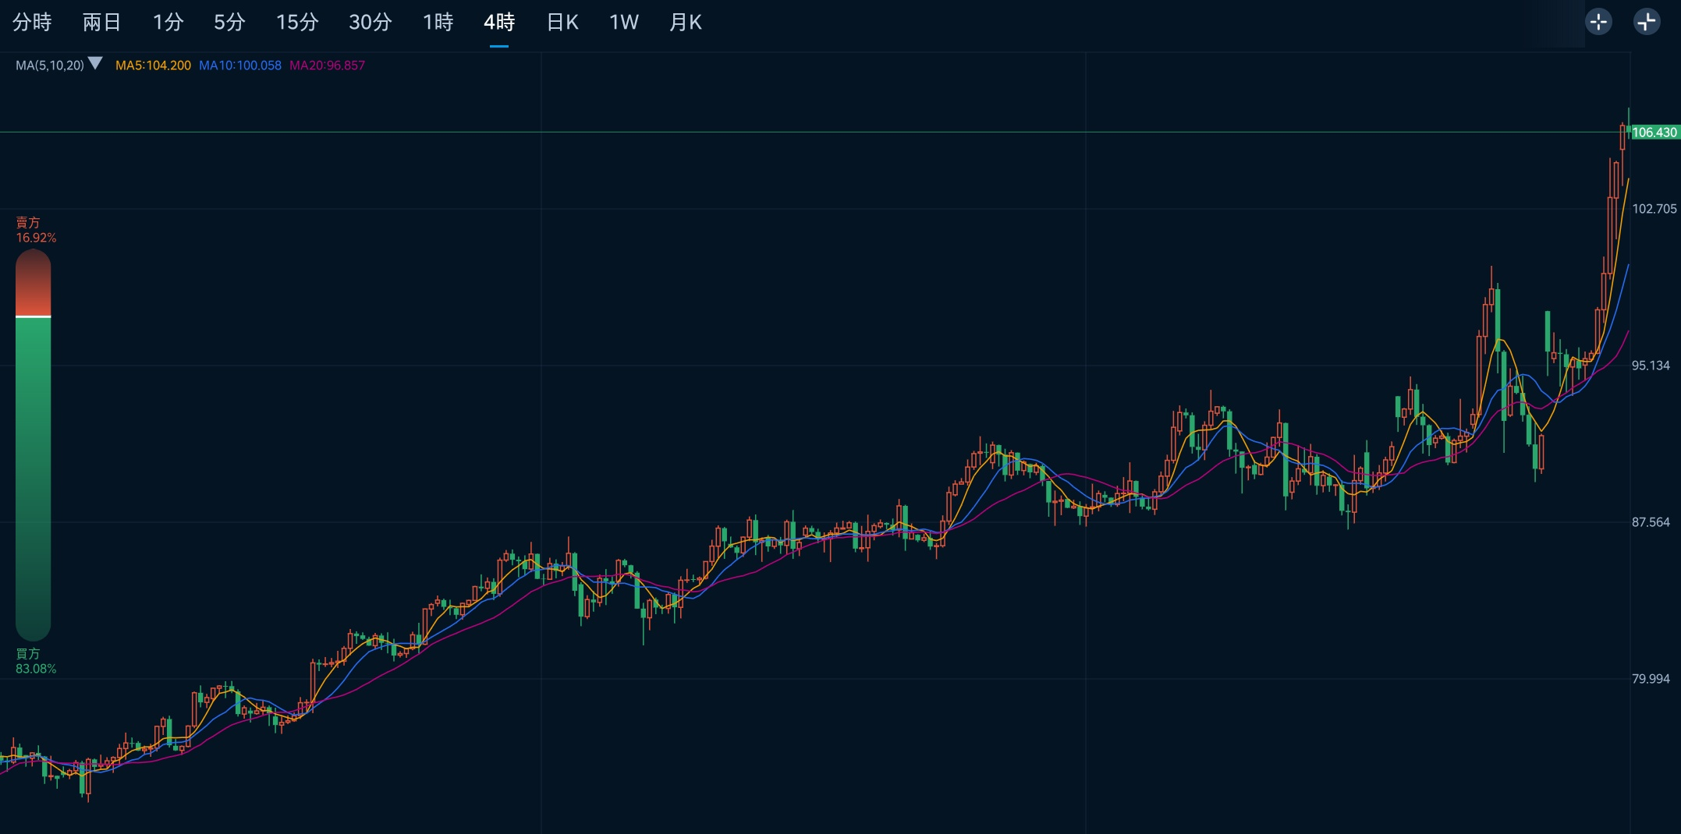The height and width of the screenshot is (834, 1681).
Task: Switch chart to 30分 interval
Action: point(370,23)
